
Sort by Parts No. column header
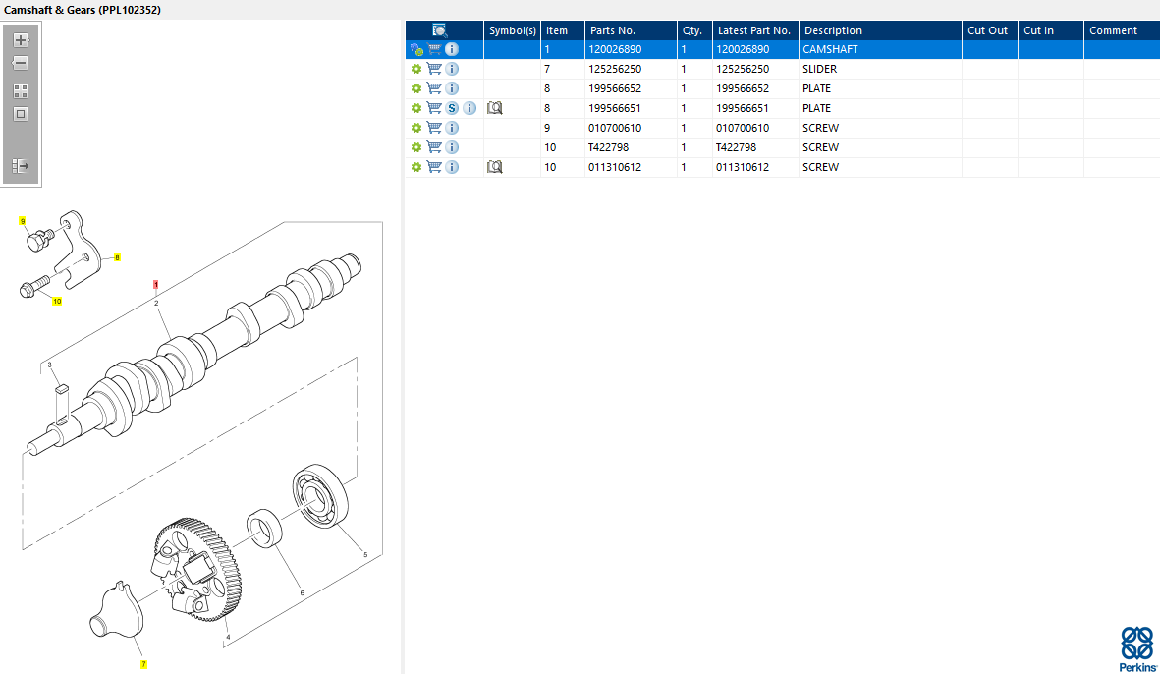(x=630, y=30)
